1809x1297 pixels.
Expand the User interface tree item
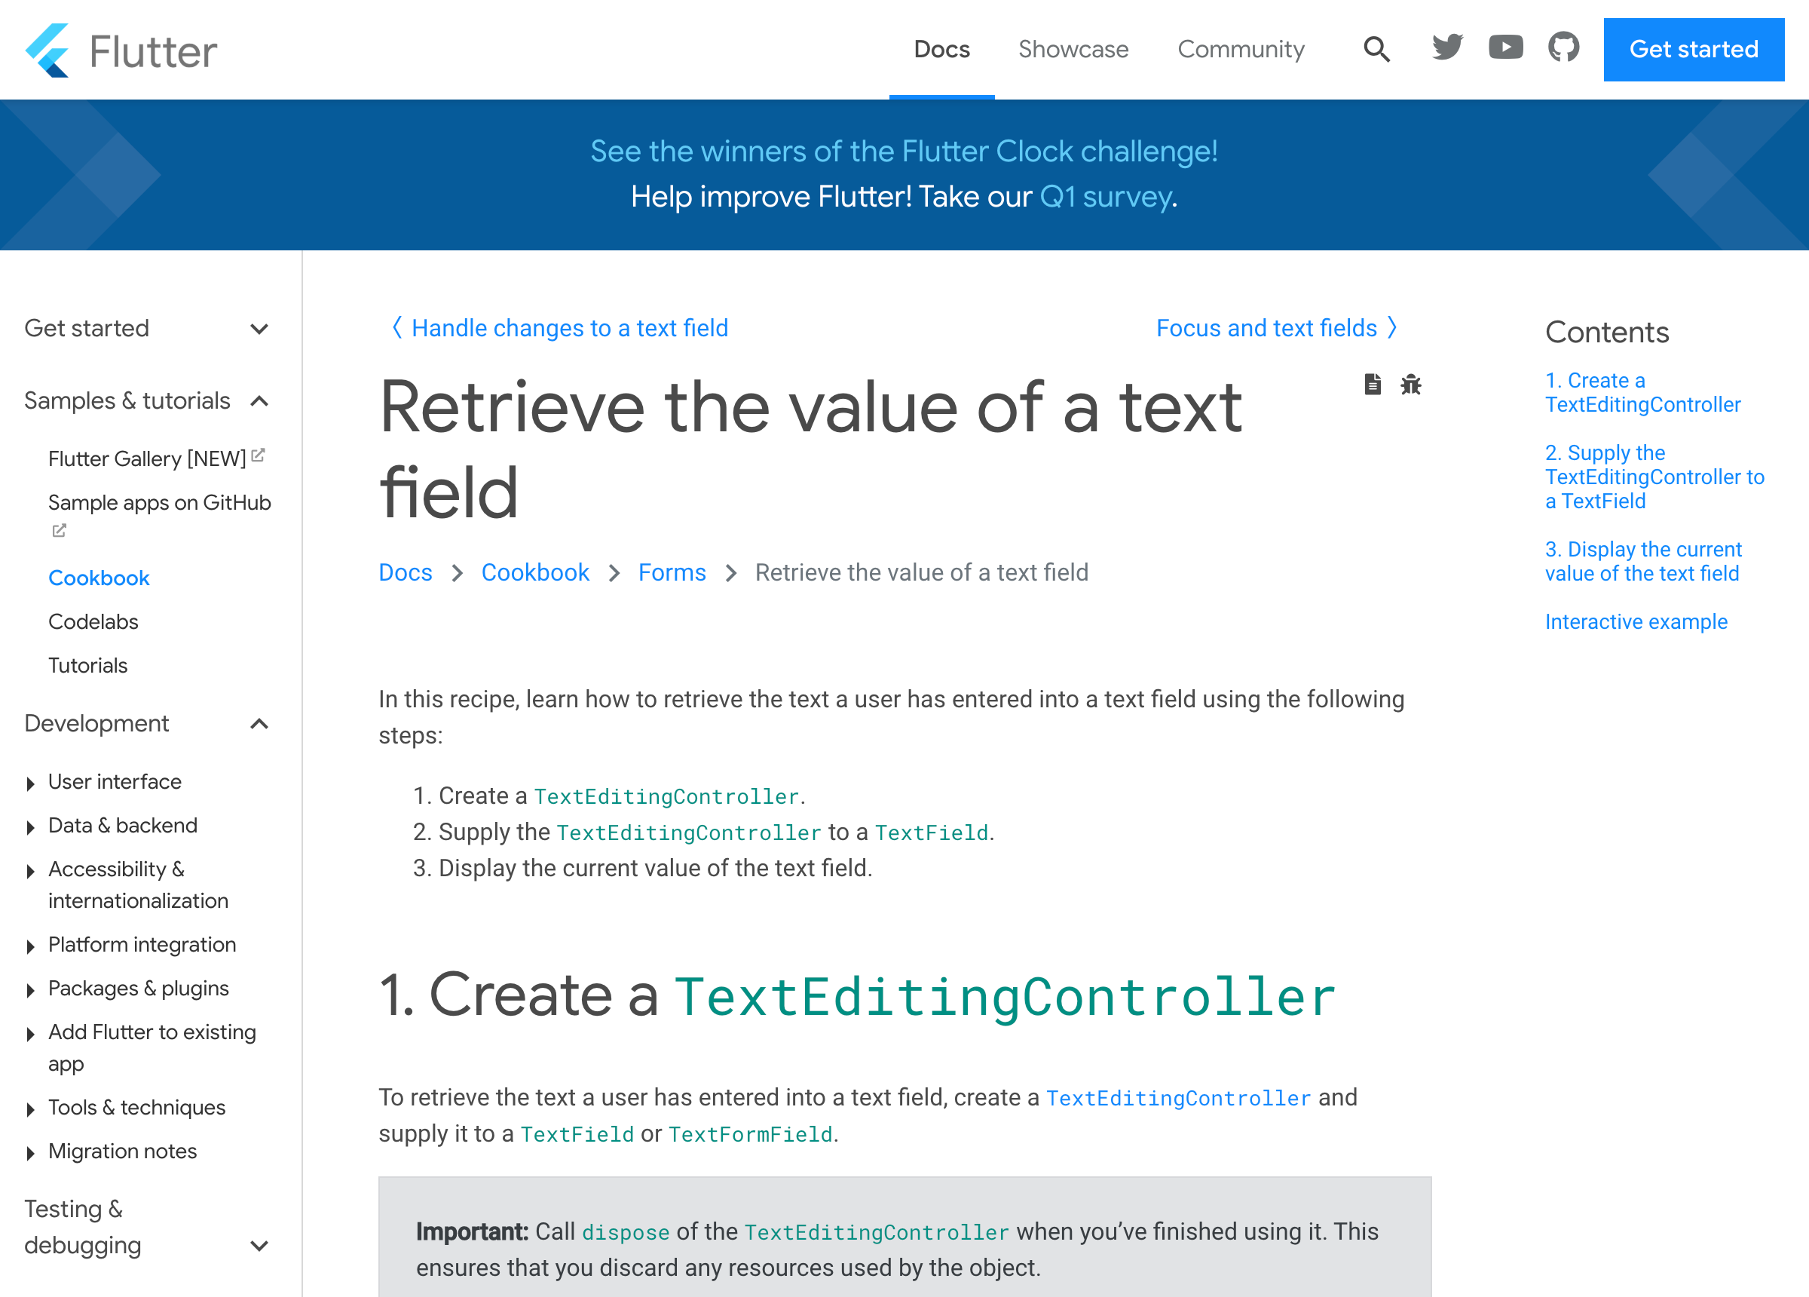click(x=30, y=783)
